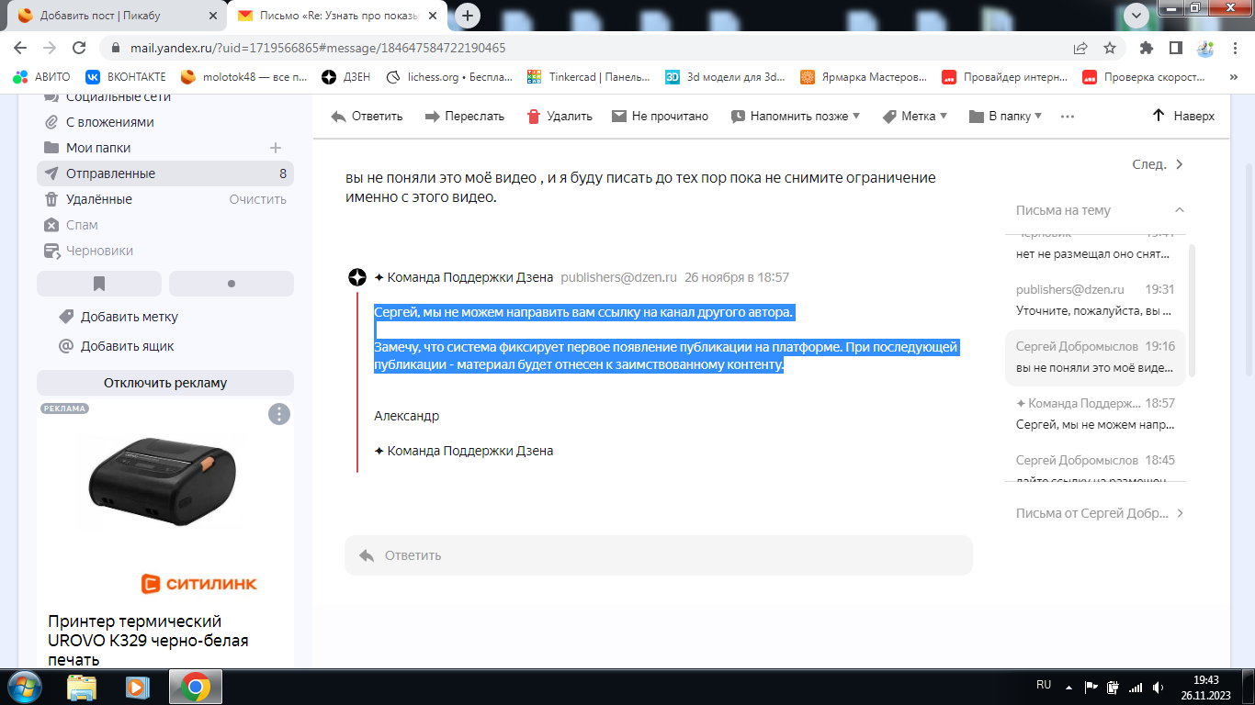Click the thread list scrollbar

pyautogui.click(x=1193, y=309)
